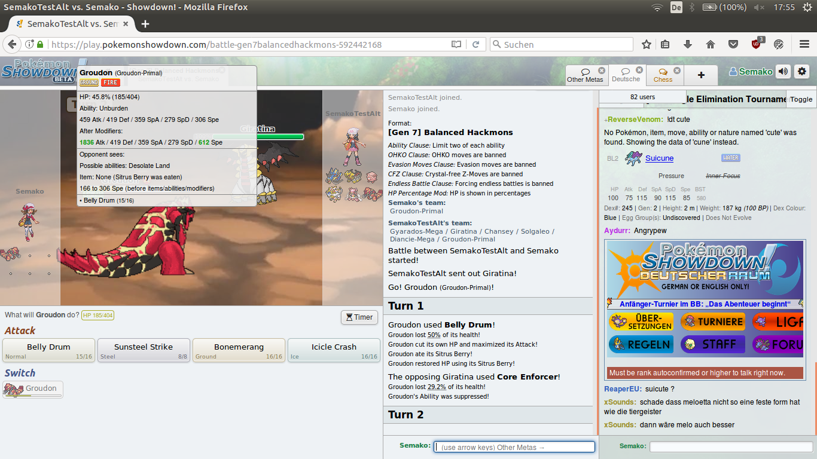This screenshot has height=459, width=817.
Task: Focus the battle chat input field
Action: (514, 447)
